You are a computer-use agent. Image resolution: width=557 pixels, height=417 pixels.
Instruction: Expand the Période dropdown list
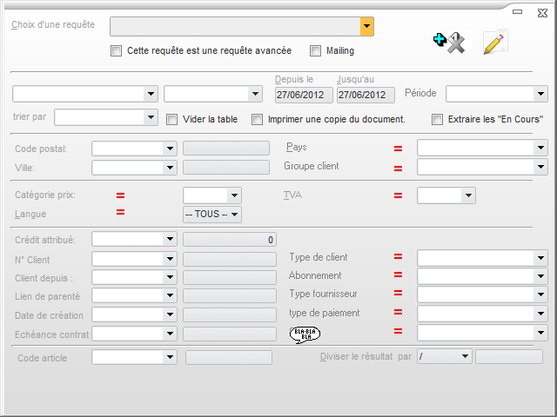pyautogui.click(x=540, y=94)
